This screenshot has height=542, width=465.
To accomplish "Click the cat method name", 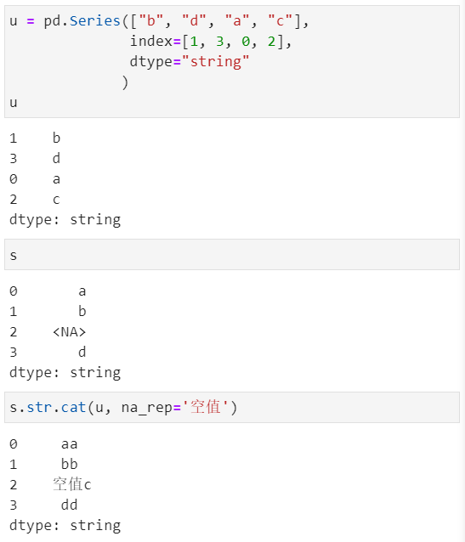I will [73, 407].
